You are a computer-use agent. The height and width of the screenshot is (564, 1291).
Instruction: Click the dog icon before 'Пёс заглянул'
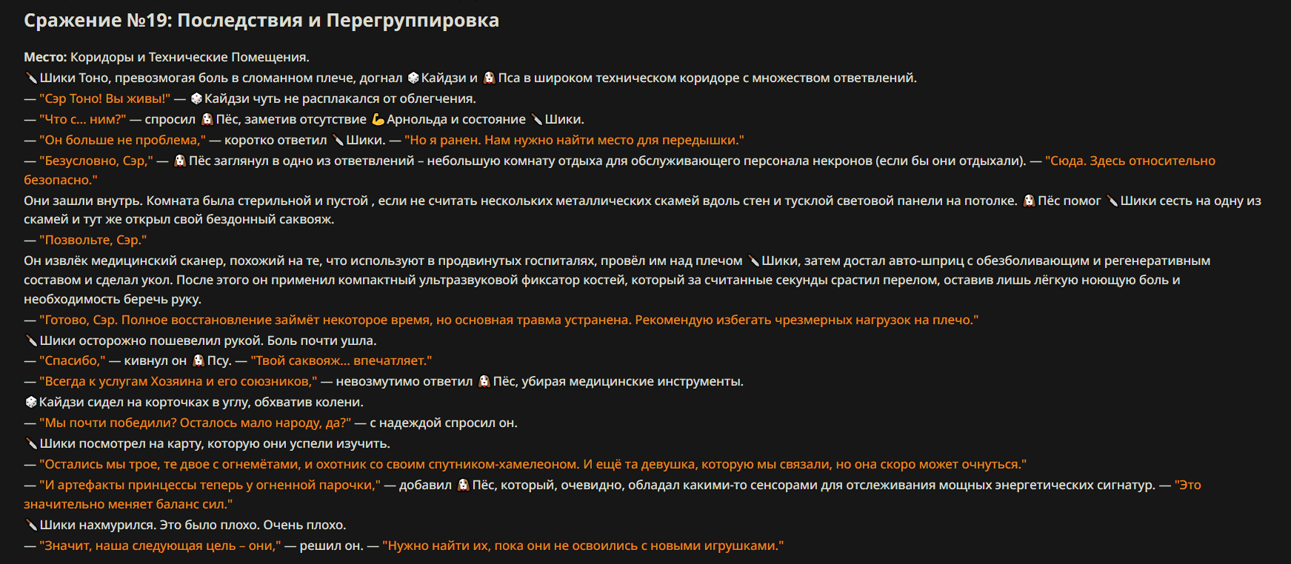tap(180, 161)
